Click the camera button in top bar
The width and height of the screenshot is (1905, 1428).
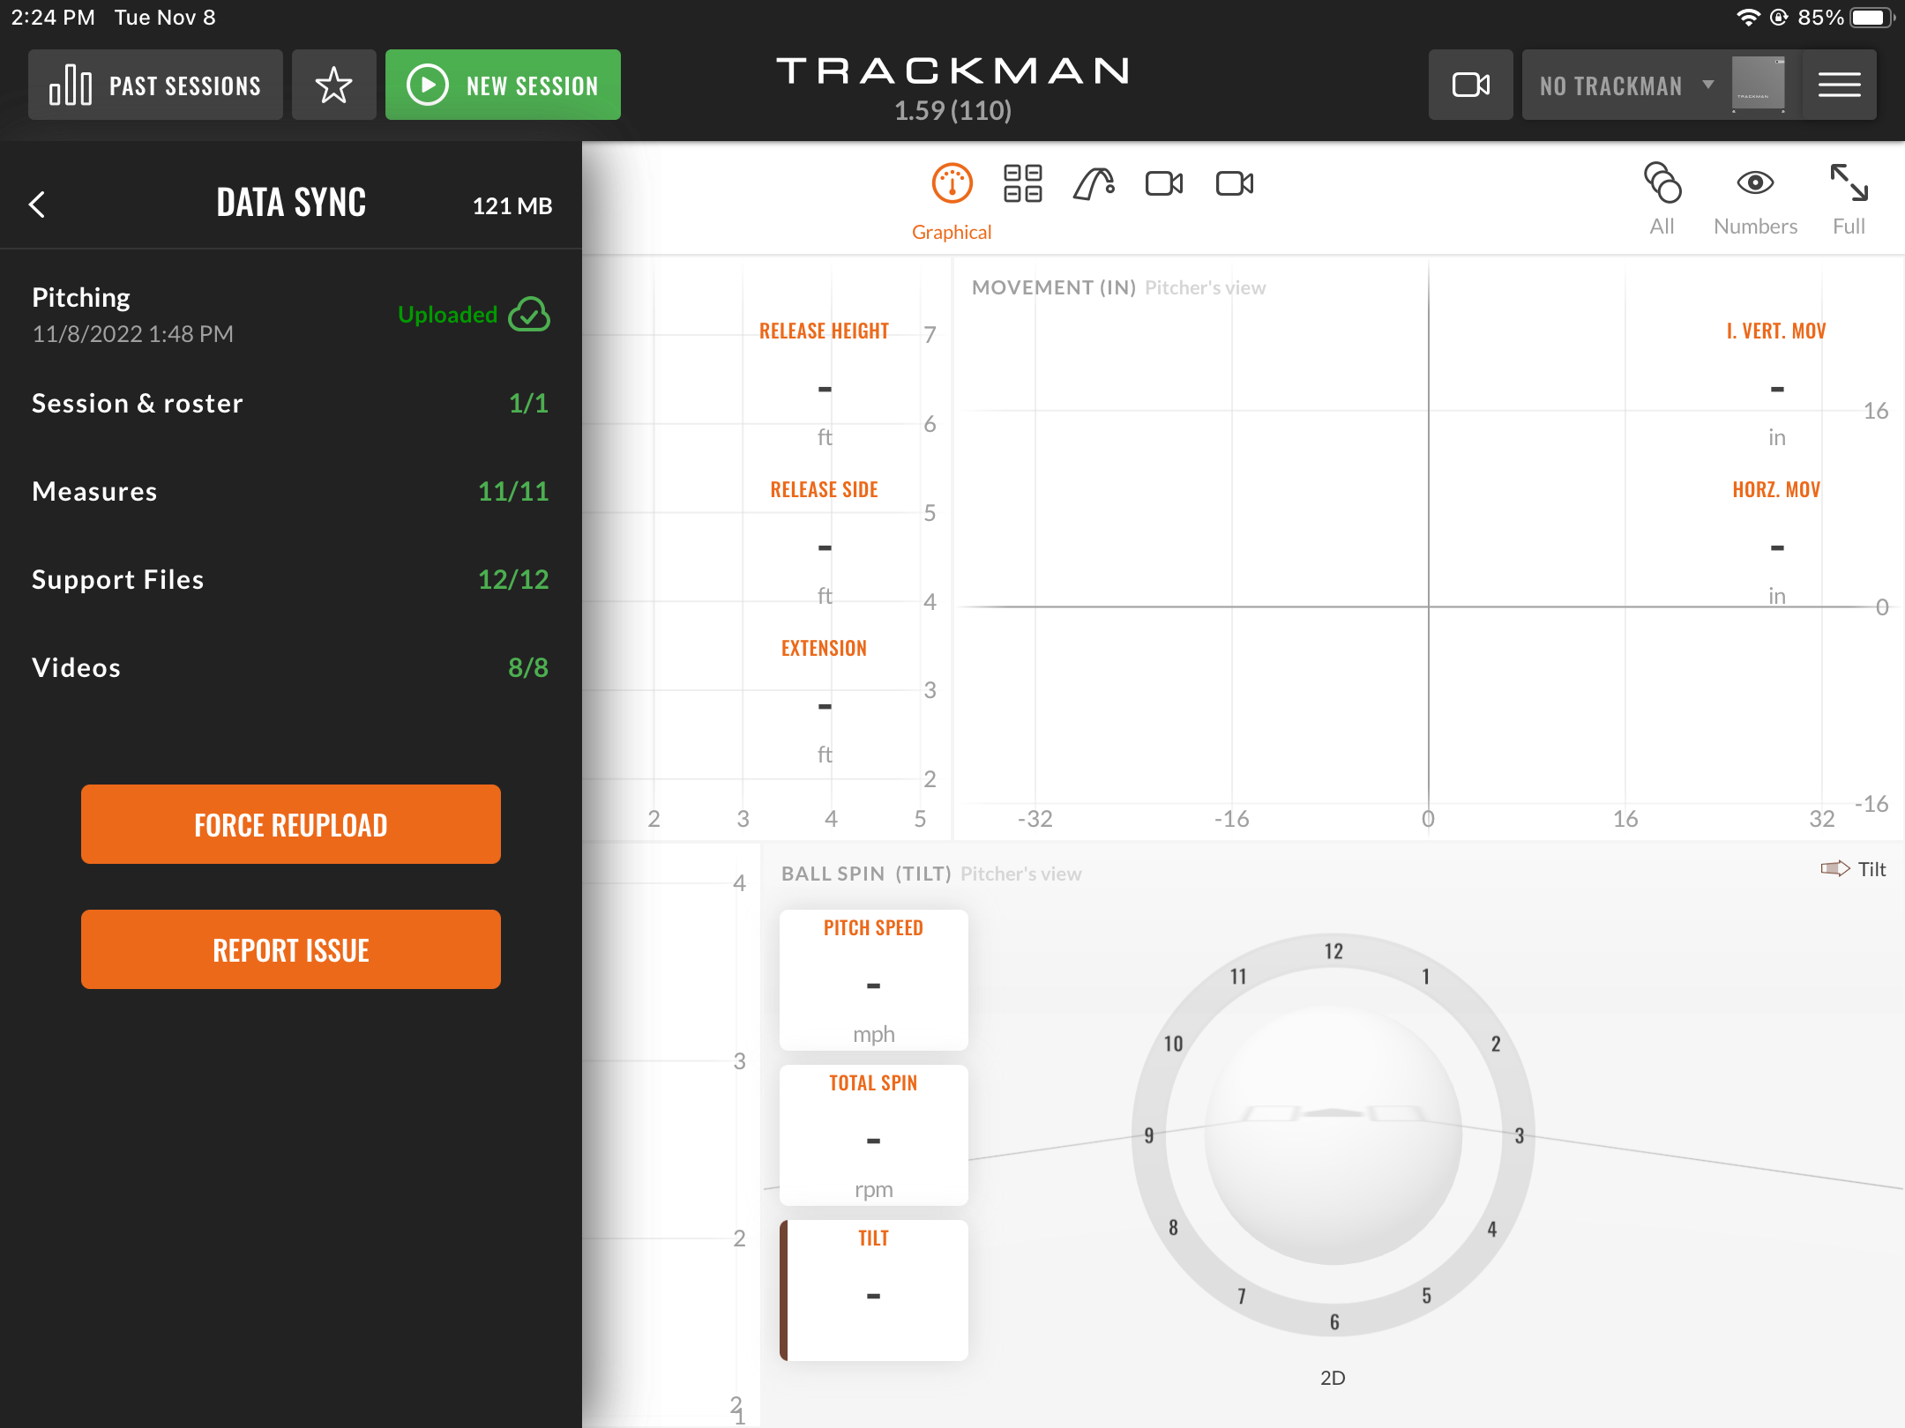1470,85
